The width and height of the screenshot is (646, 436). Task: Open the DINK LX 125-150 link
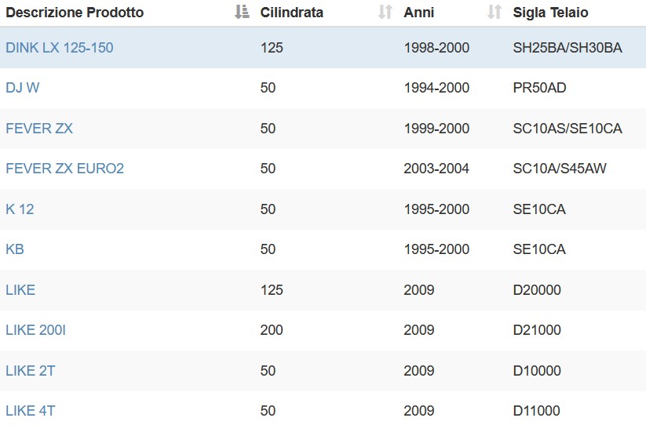click(60, 48)
